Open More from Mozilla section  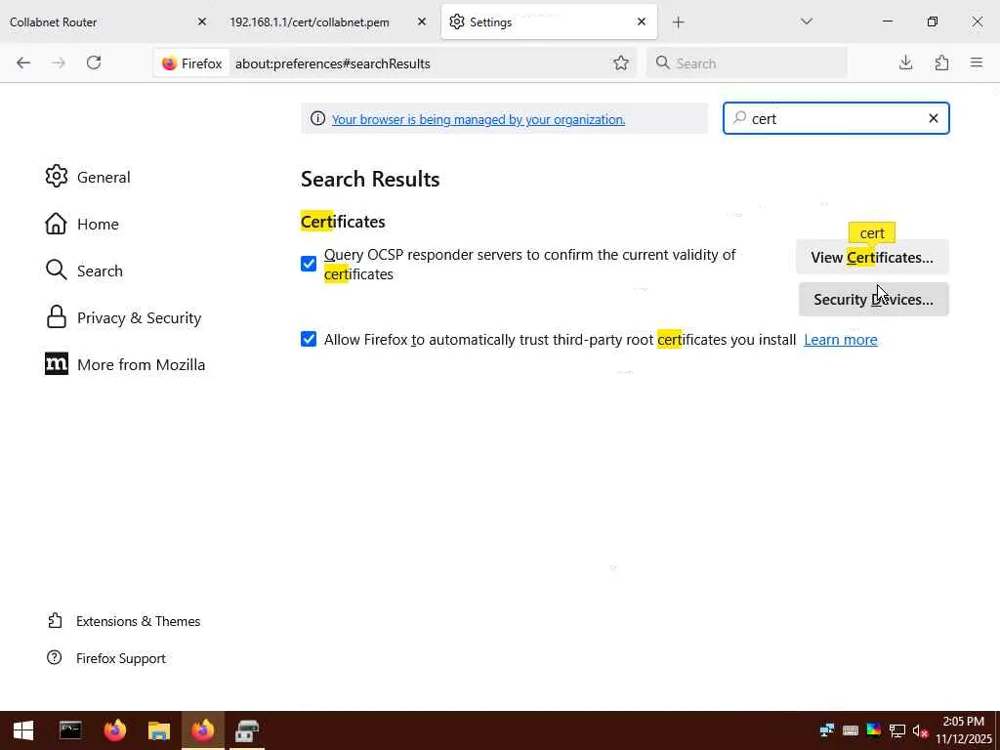125,364
